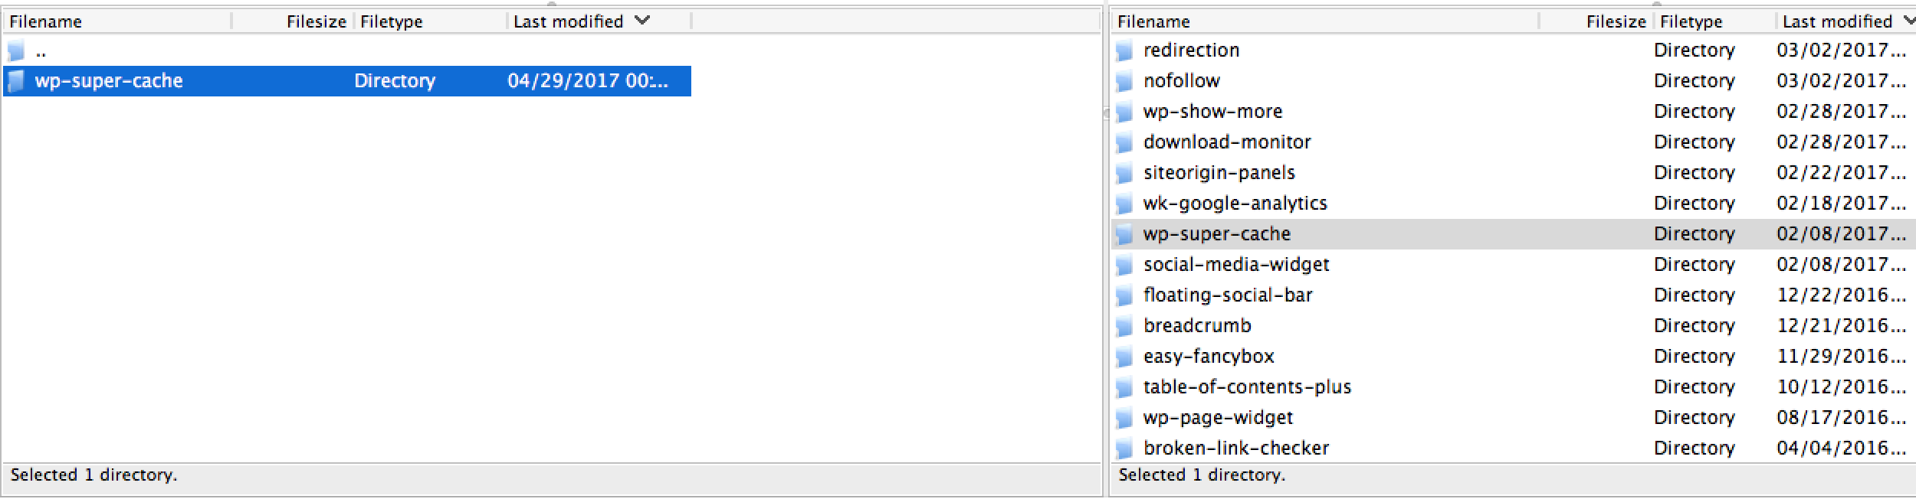Click the siteorigin-panels folder icon

[x=1124, y=173]
